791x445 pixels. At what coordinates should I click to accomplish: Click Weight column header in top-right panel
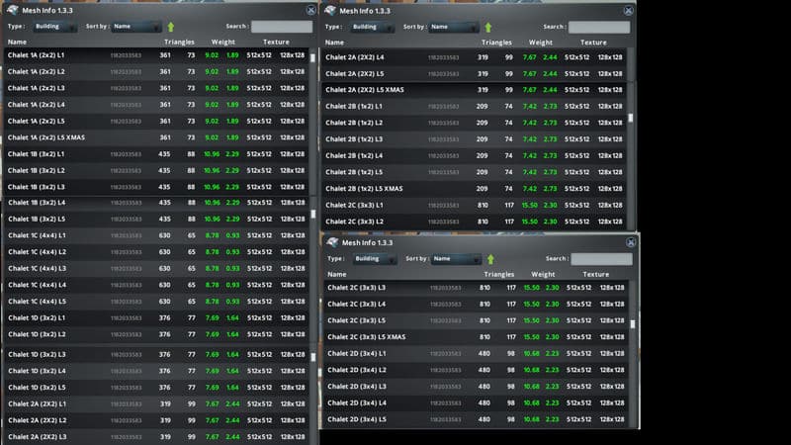(x=541, y=43)
